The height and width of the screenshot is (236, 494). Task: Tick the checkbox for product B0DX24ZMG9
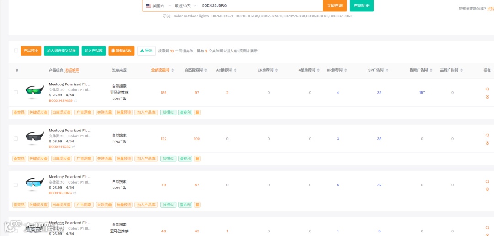(16, 92)
